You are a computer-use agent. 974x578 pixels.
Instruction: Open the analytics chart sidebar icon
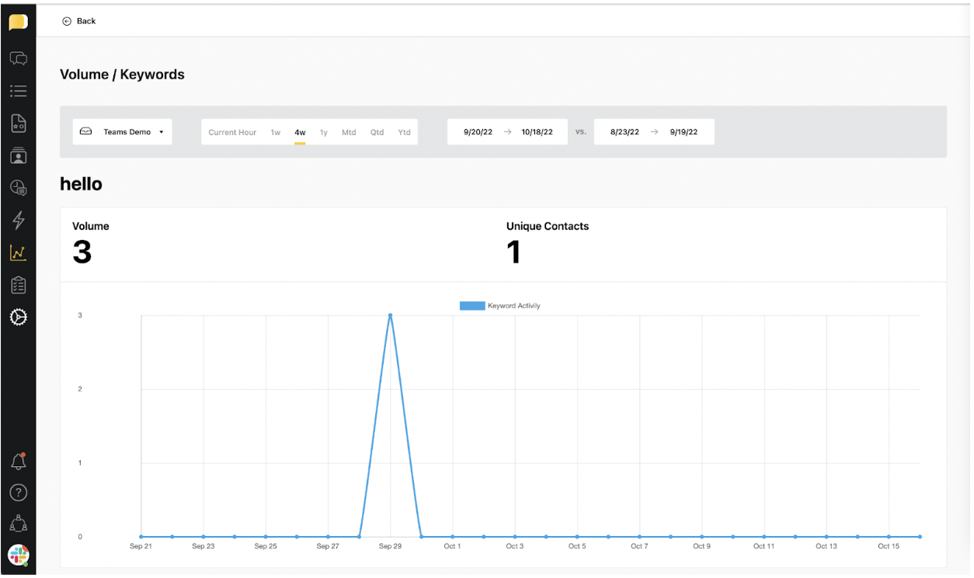[x=18, y=252]
